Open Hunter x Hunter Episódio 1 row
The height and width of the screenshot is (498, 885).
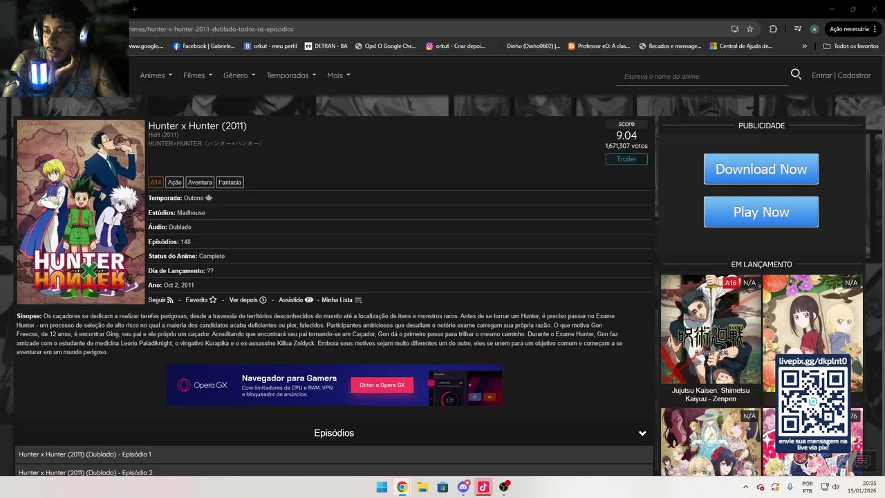pyautogui.click(x=333, y=454)
